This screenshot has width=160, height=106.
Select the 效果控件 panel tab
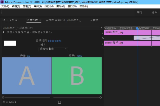click(32, 20)
